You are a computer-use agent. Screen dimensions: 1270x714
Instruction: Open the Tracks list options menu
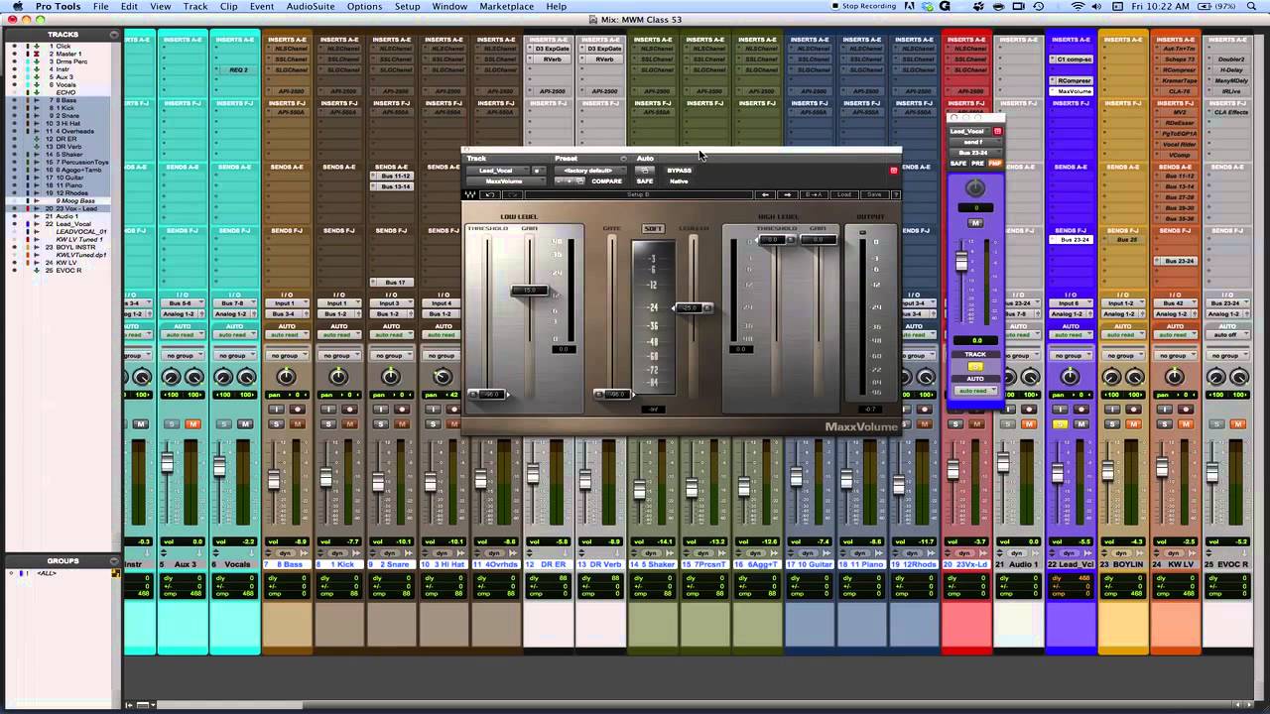point(114,35)
